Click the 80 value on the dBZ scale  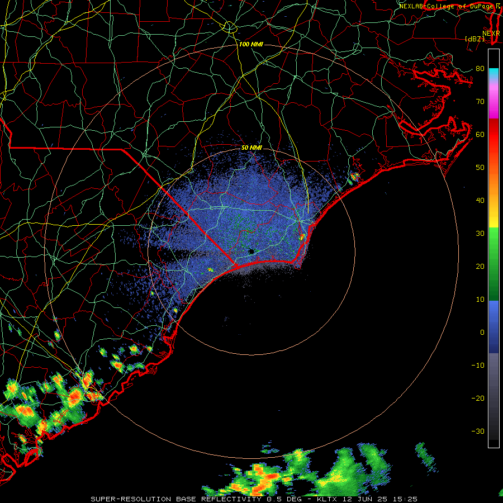[x=480, y=69]
